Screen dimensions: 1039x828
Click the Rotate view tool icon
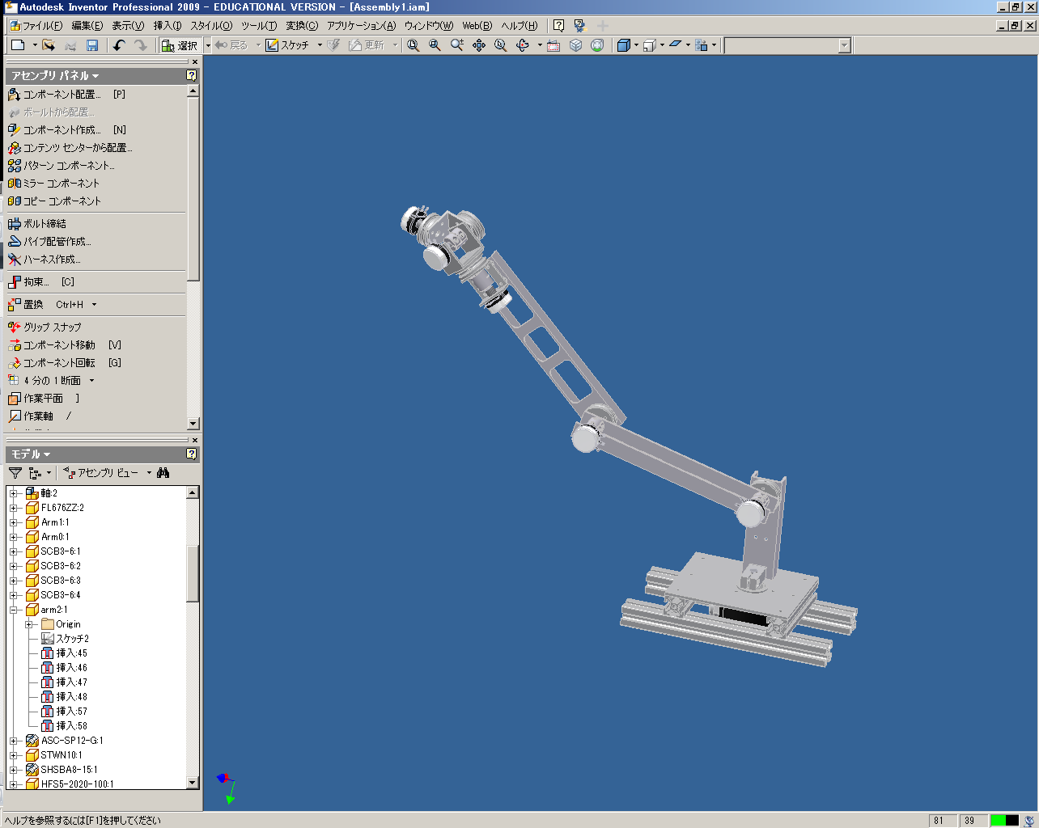tap(523, 45)
